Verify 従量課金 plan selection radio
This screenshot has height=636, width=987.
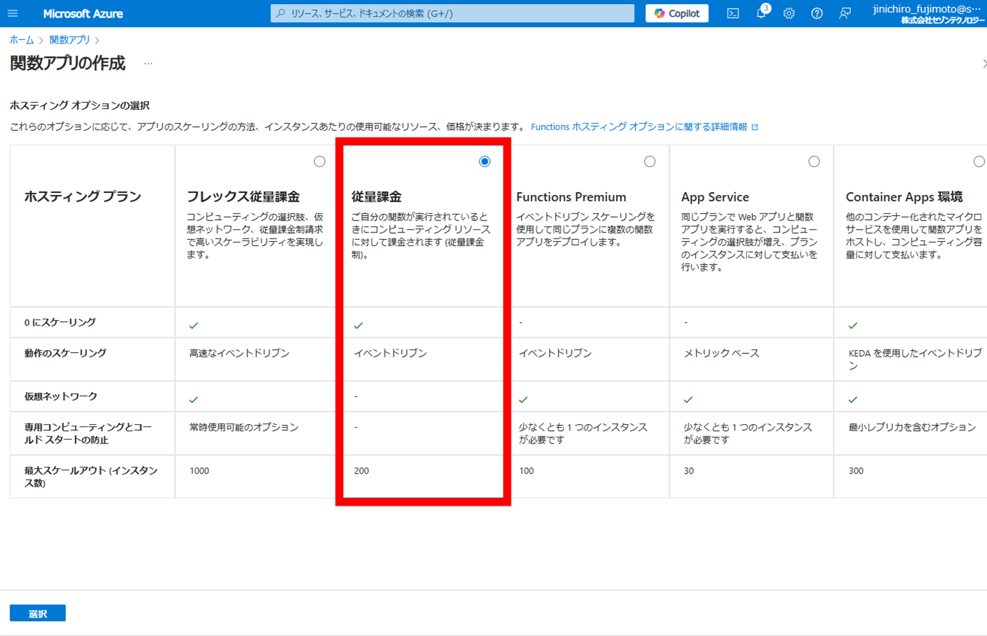[x=484, y=160]
